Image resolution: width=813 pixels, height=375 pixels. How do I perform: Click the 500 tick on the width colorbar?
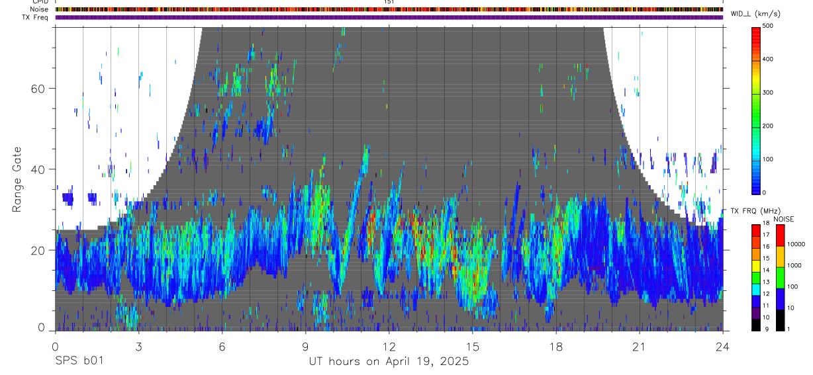tap(768, 26)
